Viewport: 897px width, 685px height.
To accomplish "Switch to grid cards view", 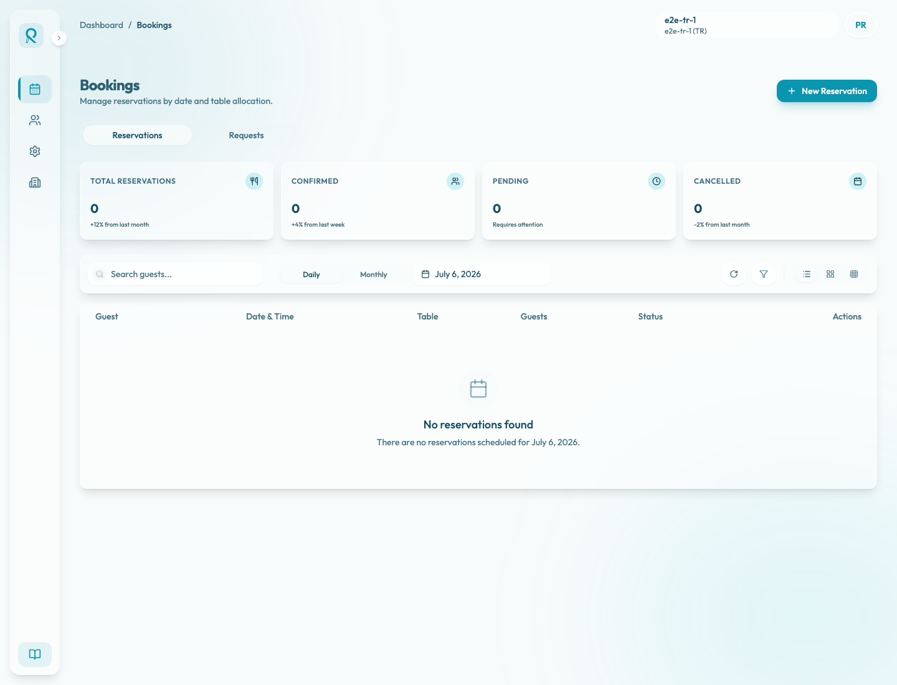I will pyautogui.click(x=830, y=274).
